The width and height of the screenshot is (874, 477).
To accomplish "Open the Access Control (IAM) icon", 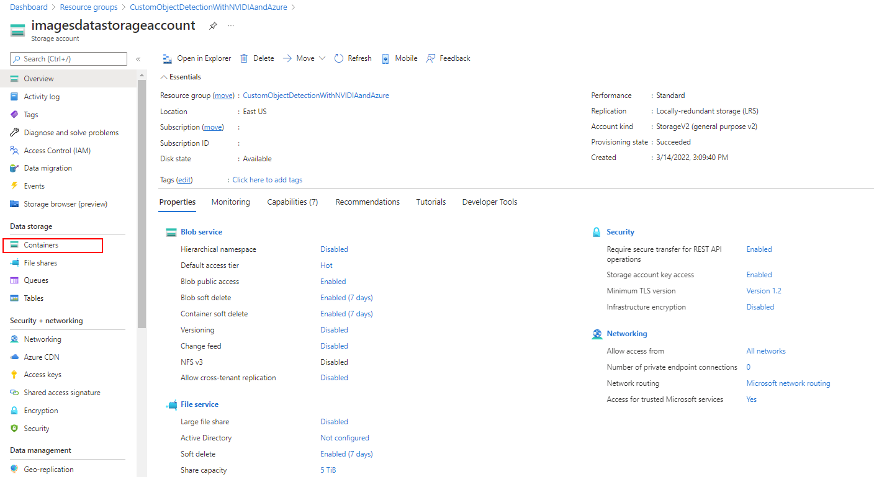I will pos(14,151).
